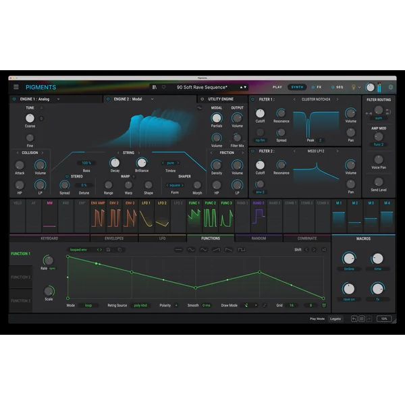The height and width of the screenshot is (405, 405).
Task: Click the Shaper Form square selector
Action: (x=175, y=185)
